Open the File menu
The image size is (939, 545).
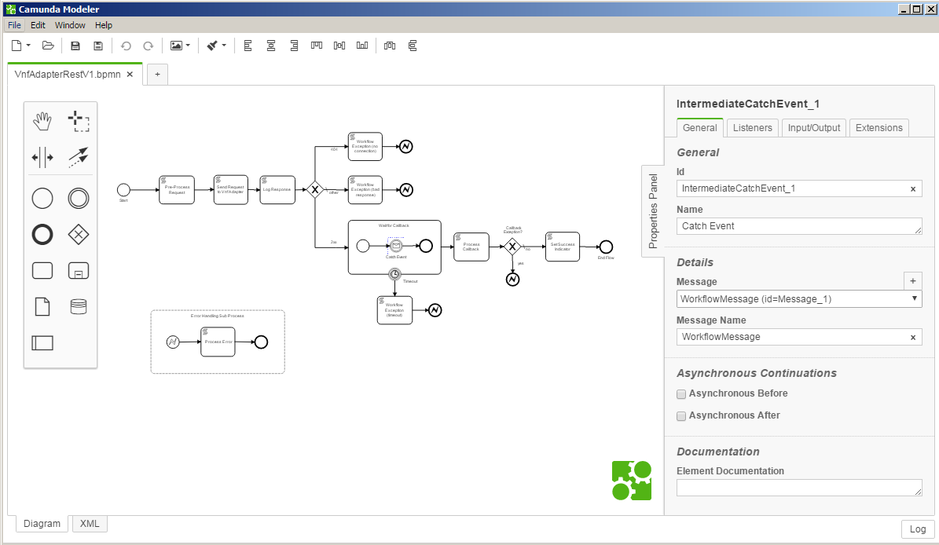click(14, 25)
